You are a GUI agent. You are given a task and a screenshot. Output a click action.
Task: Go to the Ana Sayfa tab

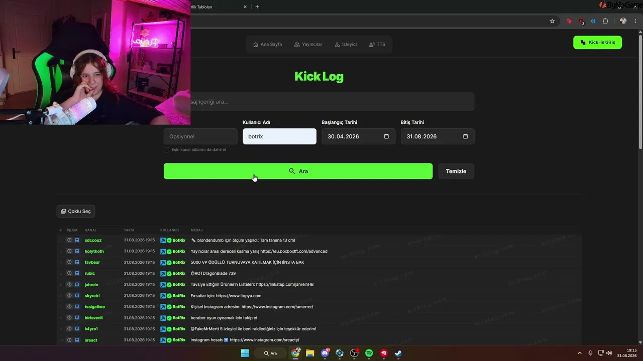click(x=267, y=44)
